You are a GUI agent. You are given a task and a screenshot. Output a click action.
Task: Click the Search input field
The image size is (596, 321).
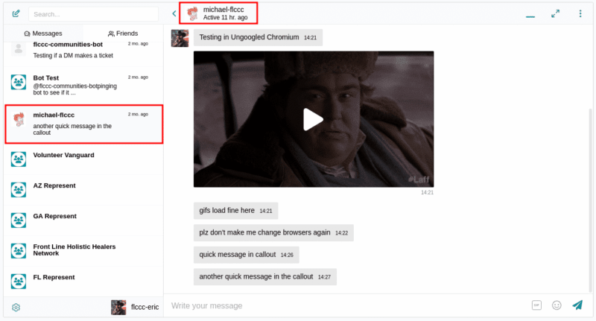click(x=93, y=14)
